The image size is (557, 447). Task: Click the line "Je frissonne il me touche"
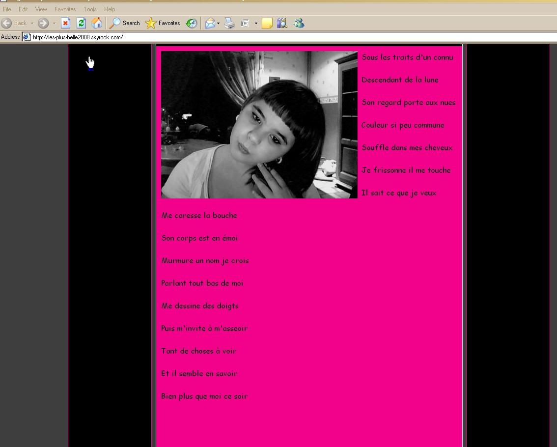pos(406,170)
